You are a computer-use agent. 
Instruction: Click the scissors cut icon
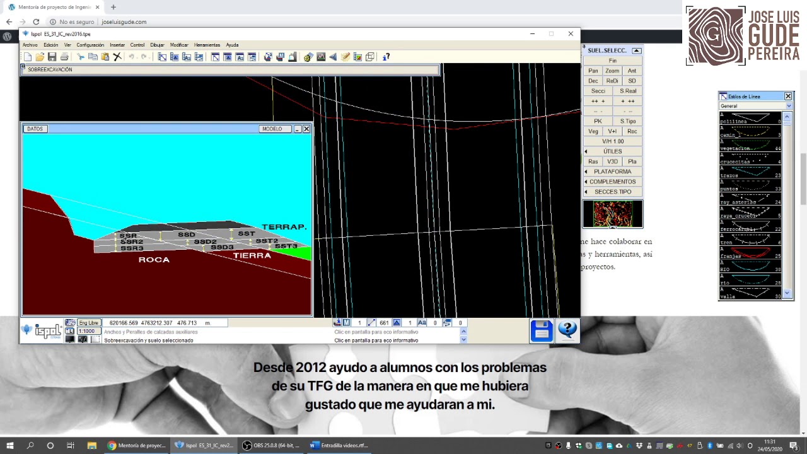pyautogui.click(x=81, y=57)
